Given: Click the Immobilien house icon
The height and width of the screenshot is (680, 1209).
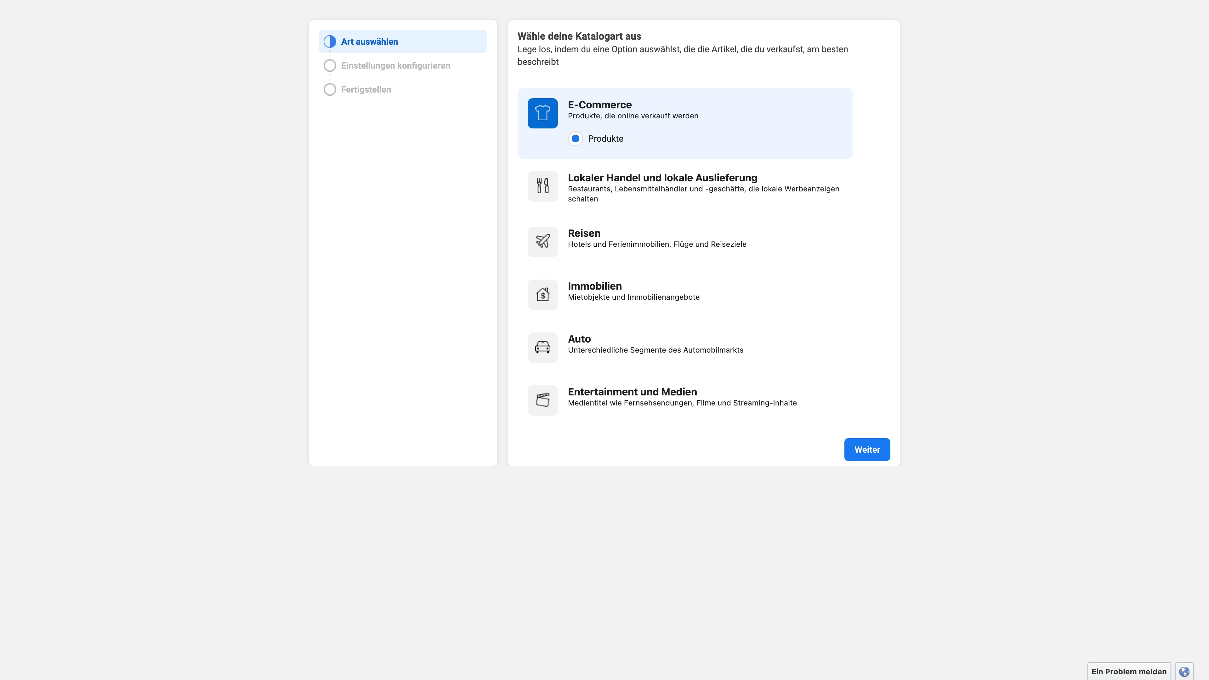Looking at the screenshot, I should pos(542,295).
